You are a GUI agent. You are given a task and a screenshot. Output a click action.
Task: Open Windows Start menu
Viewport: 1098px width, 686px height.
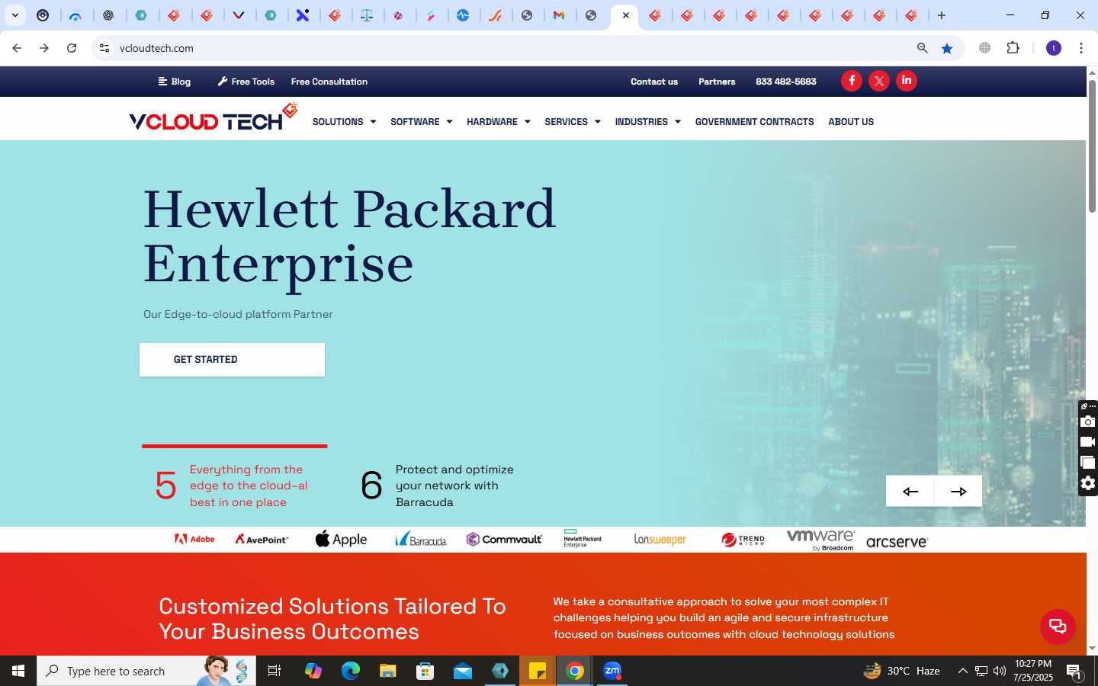click(x=18, y=671)
